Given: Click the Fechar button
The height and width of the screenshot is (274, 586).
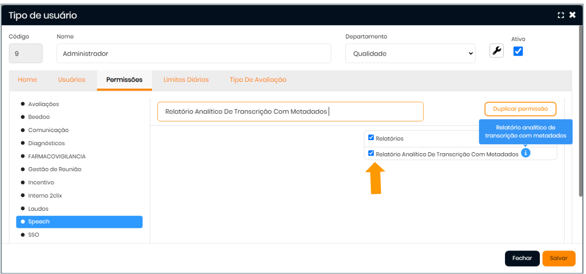Looking at the screenshot, I should (x=522, y=258).
